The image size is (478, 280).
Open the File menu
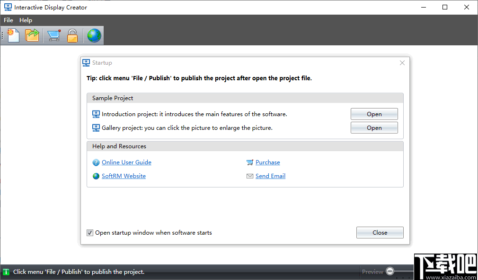click(9, 20)
